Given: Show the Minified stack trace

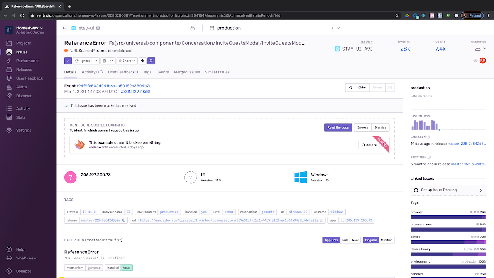Looking at the screenshot, I should click(x=387, y=240).
